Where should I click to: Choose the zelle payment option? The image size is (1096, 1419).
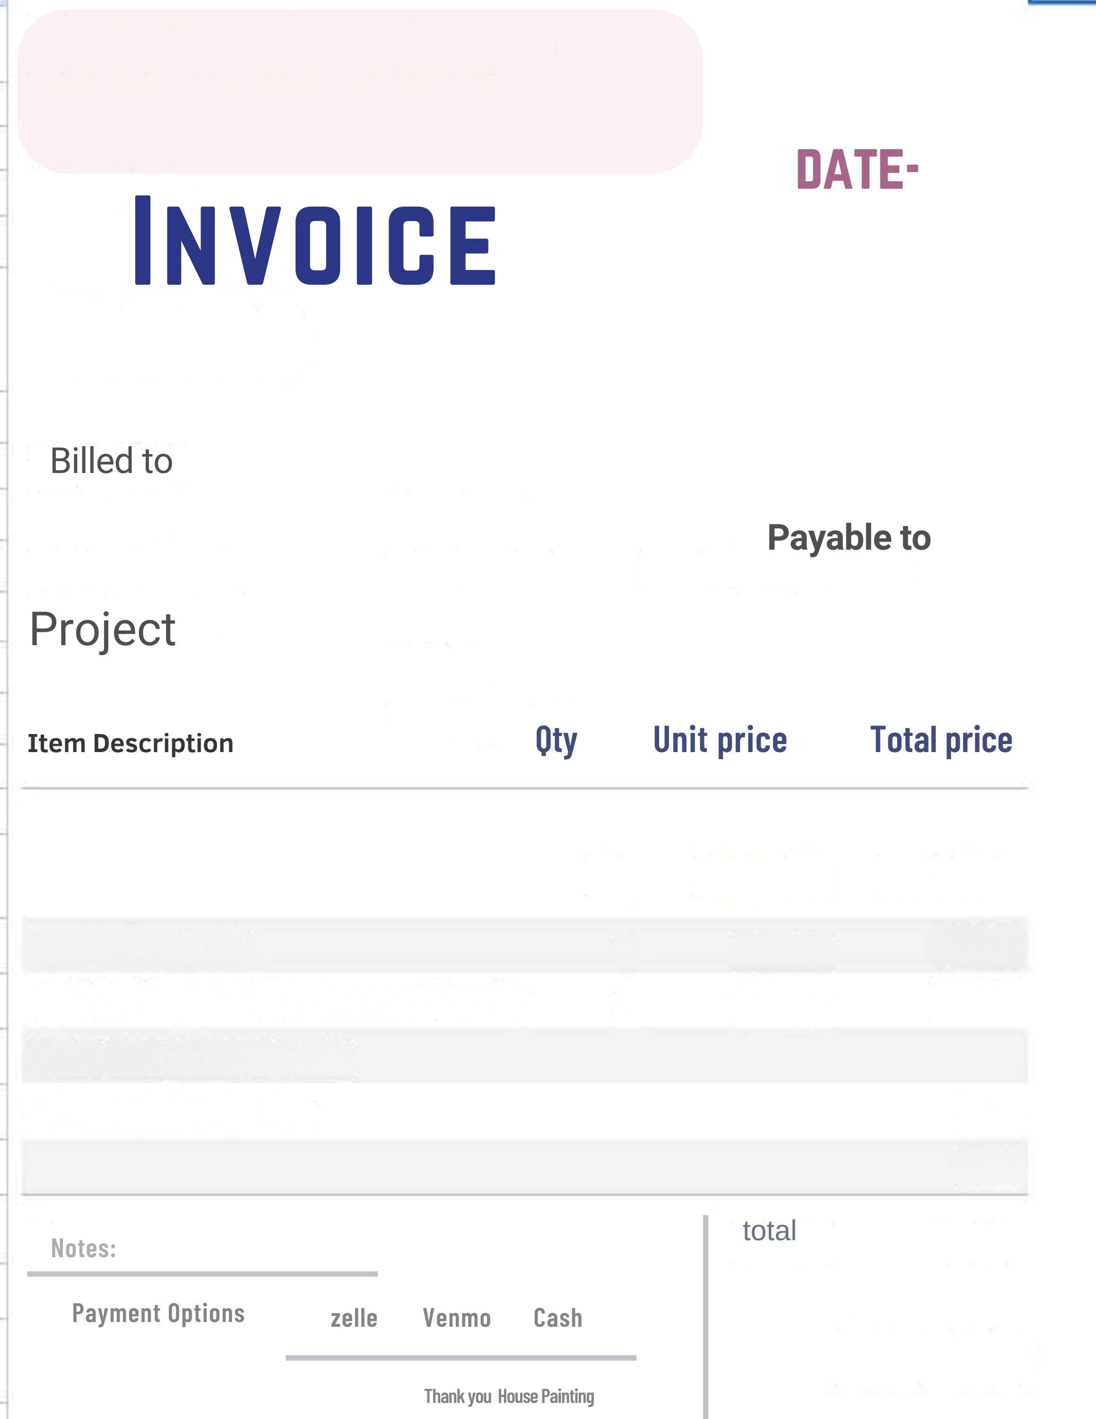click(x=354, y=1319)
